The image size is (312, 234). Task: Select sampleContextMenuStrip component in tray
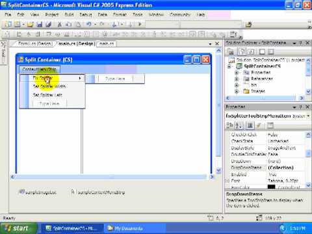click(x=98, y=192)
